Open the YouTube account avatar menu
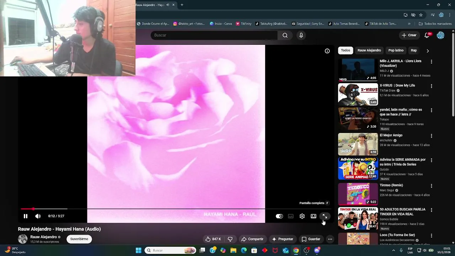455x256 pixels. pos(440,35)
